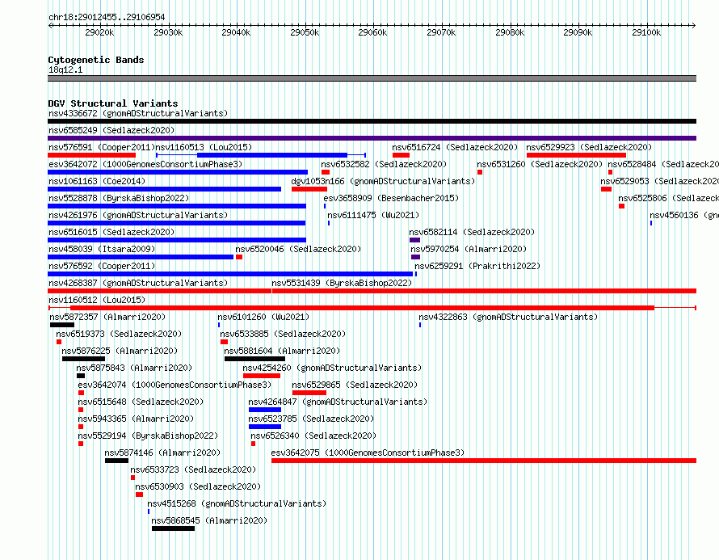Open nsv6516015 Sedlazeck2020 label
The width and height of the screenshot is (719, 560).
point(111,232)
